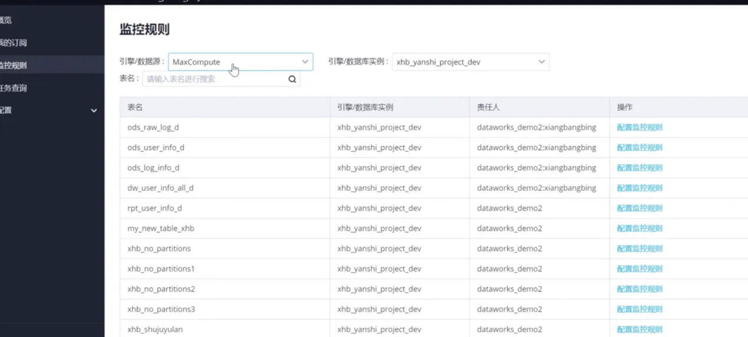The width and height of the screenshot is (748, 337).
Task: Select table name rpt_user_info_d
Action: (154, 208)
